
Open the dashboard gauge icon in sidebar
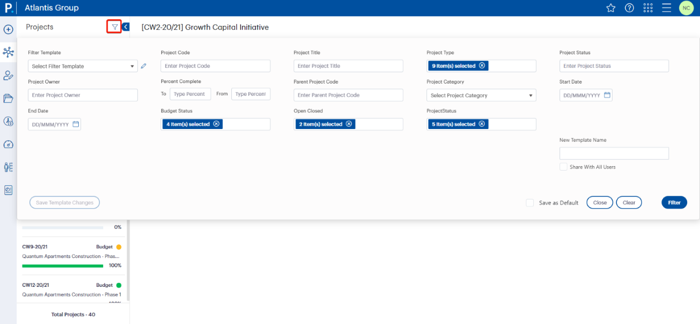(8, 144)
